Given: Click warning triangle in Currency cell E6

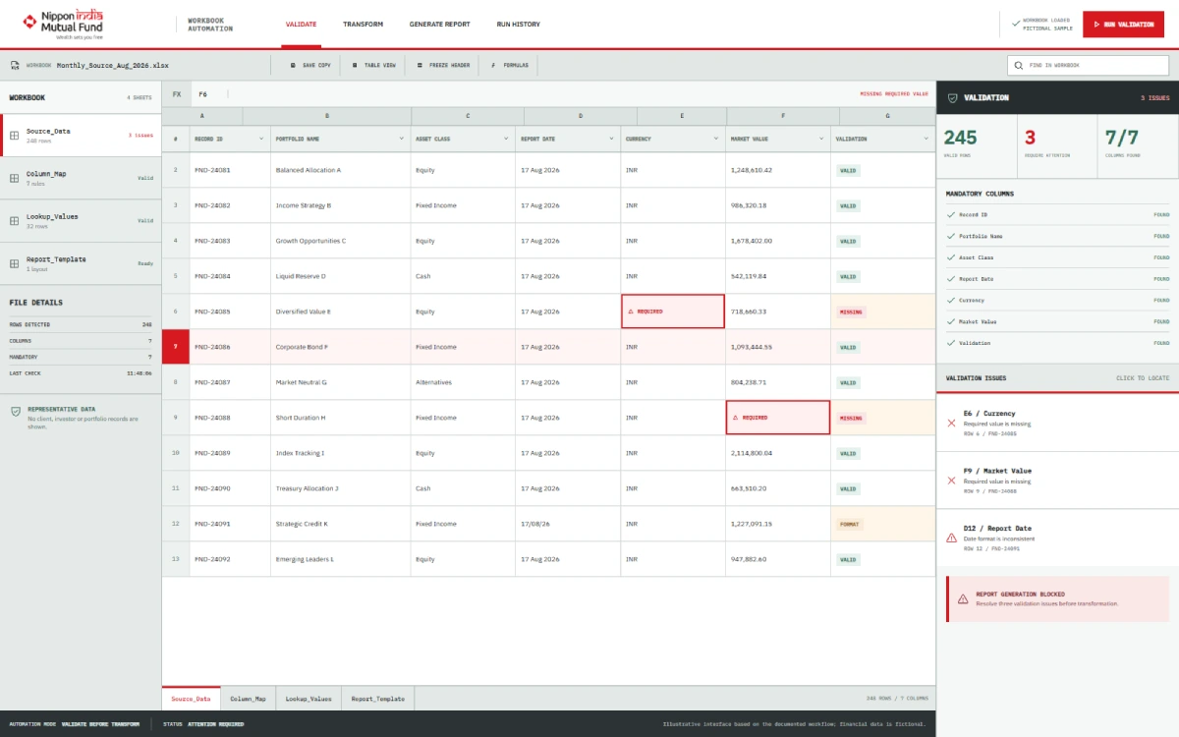Looking at the screenshot, I should coord(632,312).
